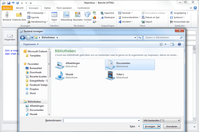The width and height of the screenshot is (199, 132).
Task: Open the screenshot dropdown in Illustraties
Action: [x=95, y=22]
